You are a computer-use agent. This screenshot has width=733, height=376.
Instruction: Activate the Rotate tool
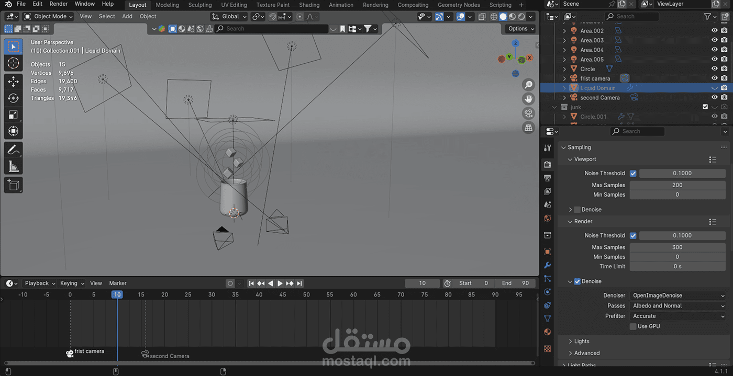14,98
